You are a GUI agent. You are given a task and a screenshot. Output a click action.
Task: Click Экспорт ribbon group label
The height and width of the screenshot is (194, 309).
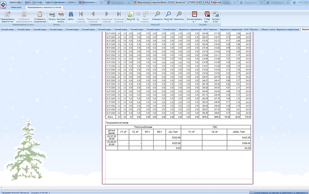[x=203, y=25]
